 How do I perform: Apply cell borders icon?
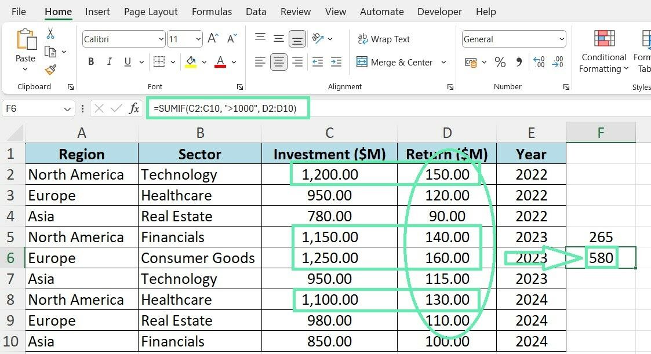(159, 62)
